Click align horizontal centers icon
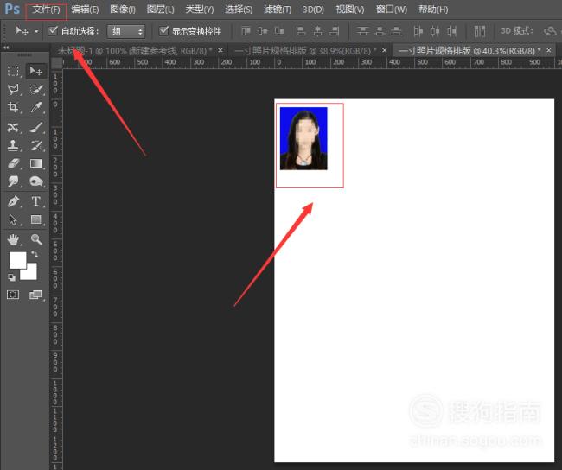 (x=317, y=31)
